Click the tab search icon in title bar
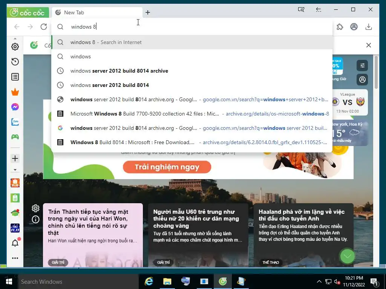 [x=301, y=9]
